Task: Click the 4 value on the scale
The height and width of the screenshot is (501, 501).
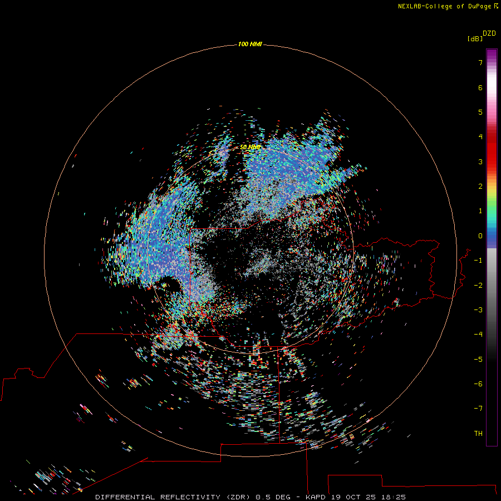Action: tap(480, 137)
